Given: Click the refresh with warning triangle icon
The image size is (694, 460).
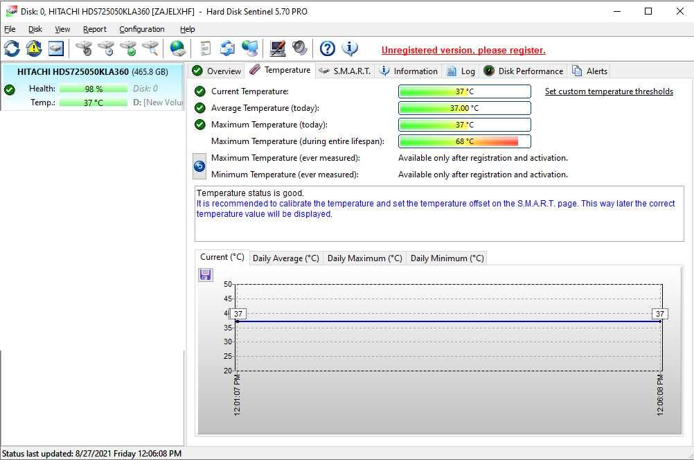Looking at the screenshot, I should click(34, 48).
